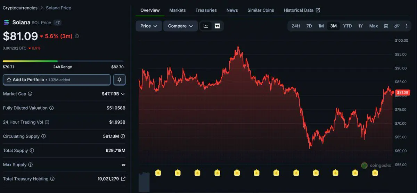This screenshot has height=193, width=417.
Task: Select the 24H time range
Action: tap(296, 26)
